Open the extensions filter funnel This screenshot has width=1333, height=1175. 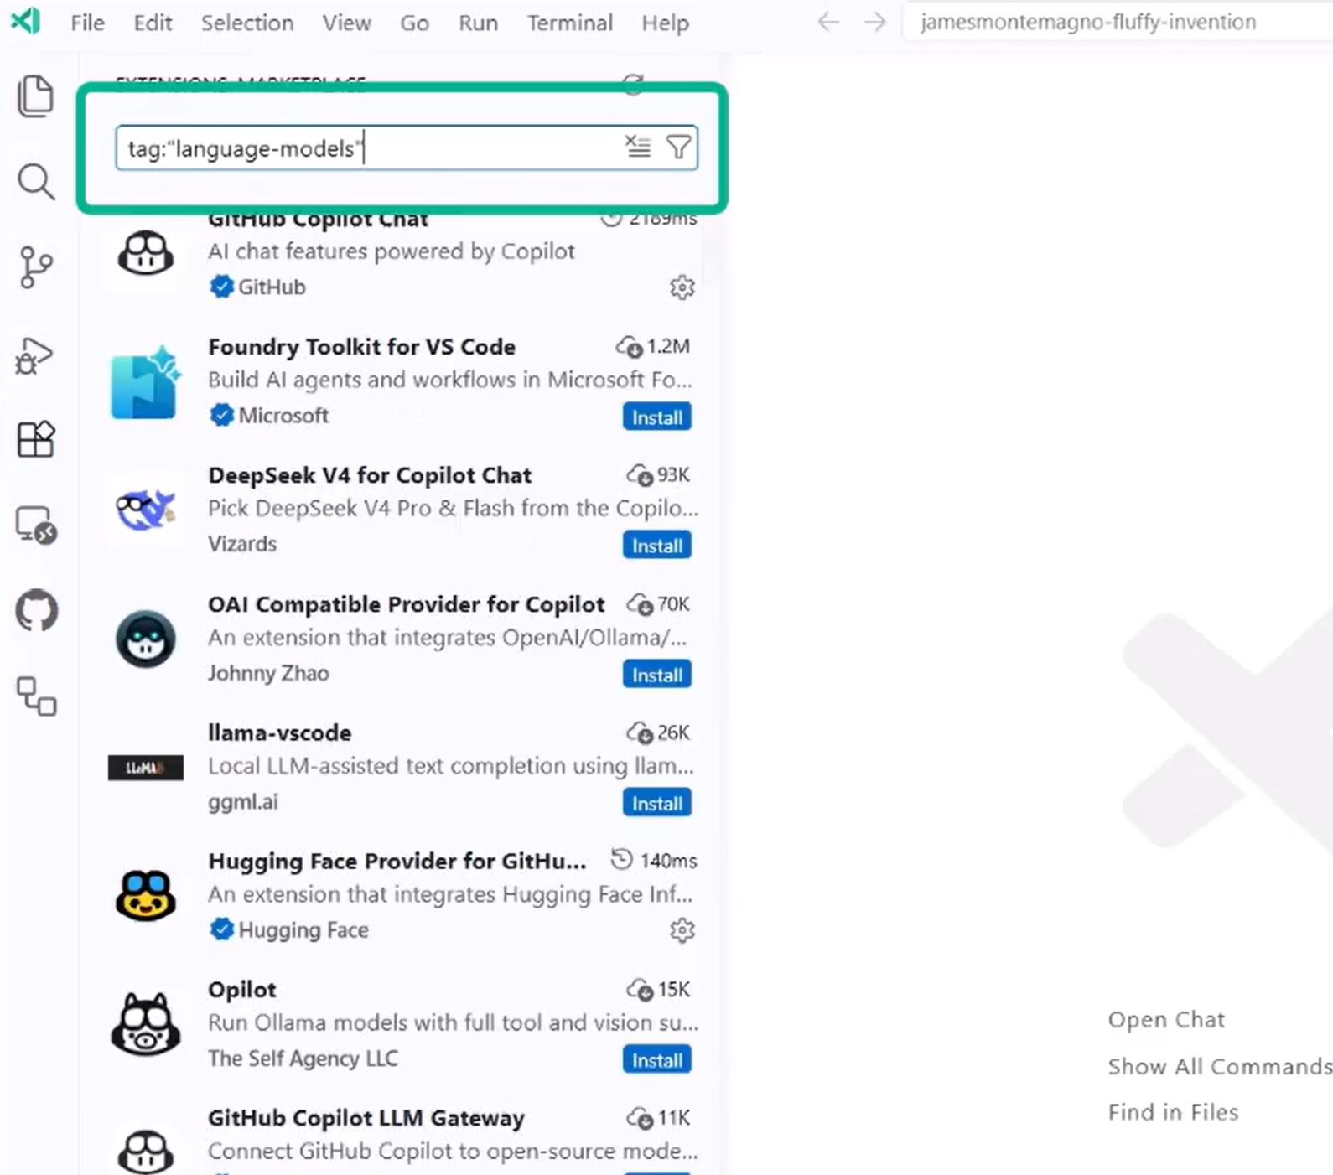[678, 148]
